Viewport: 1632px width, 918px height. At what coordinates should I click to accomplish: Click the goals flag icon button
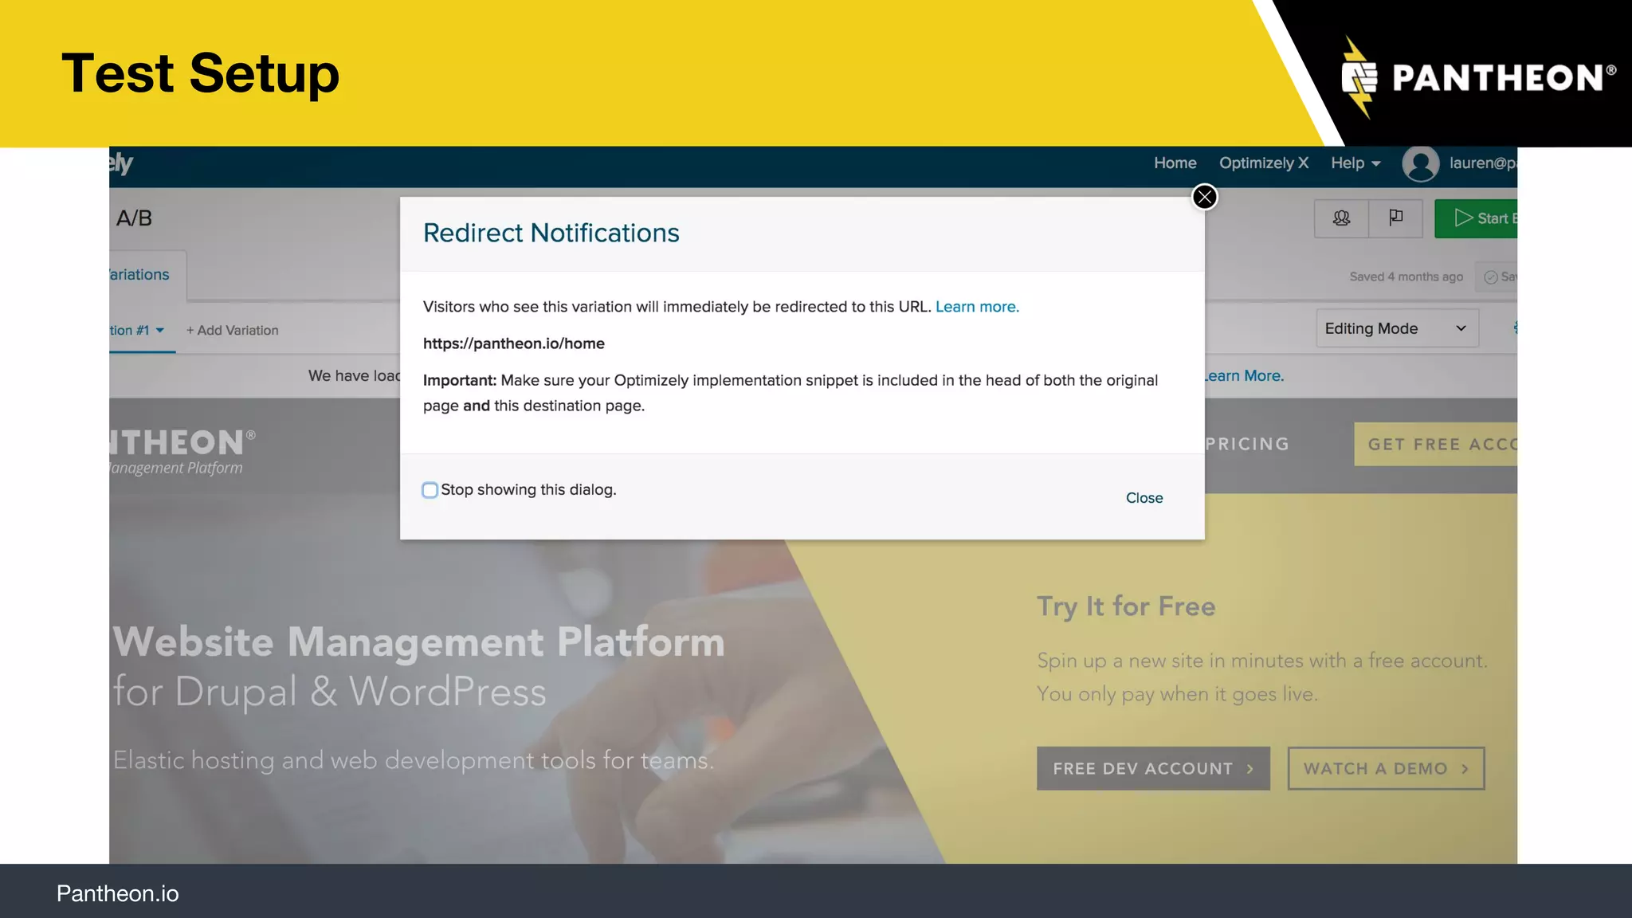1395,218
